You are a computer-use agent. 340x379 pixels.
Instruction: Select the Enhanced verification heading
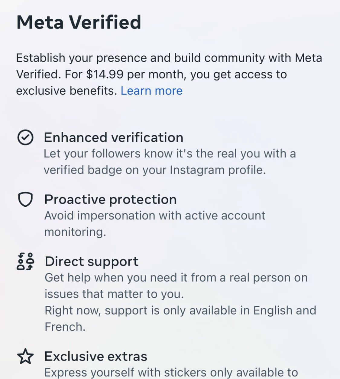click(114, 137)
